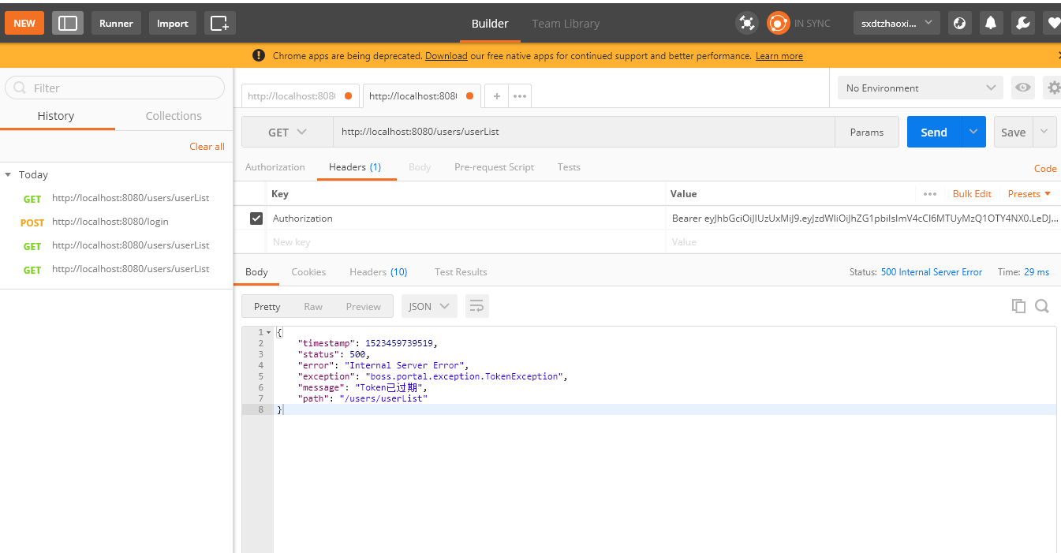Open the GET method dropdown
This screenshot has width=1061, height=553.
coord(287,132)
